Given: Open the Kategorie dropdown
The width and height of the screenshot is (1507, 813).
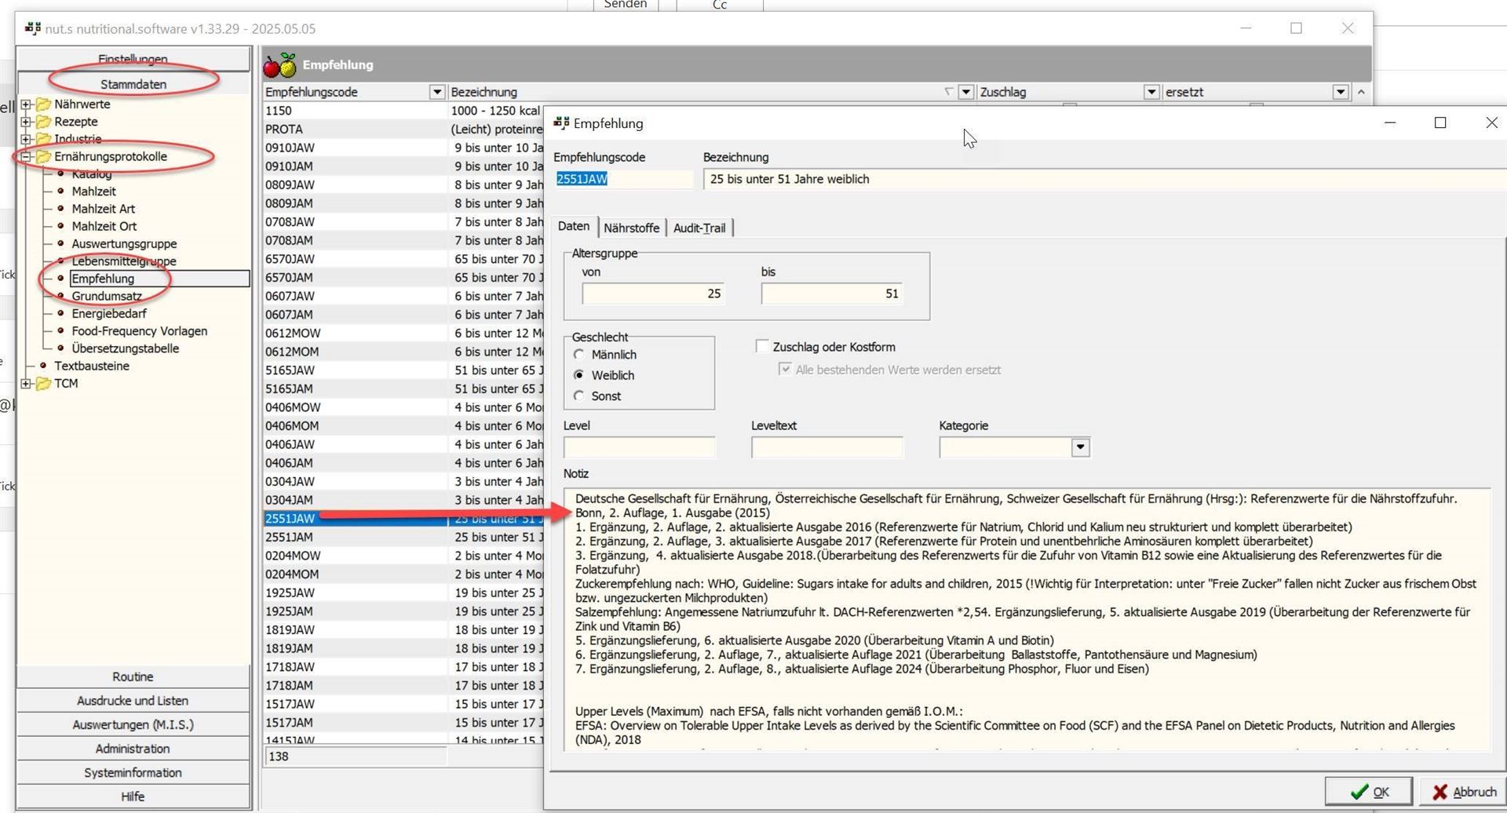Looking at the screenshot, I should click(1080, 447).
